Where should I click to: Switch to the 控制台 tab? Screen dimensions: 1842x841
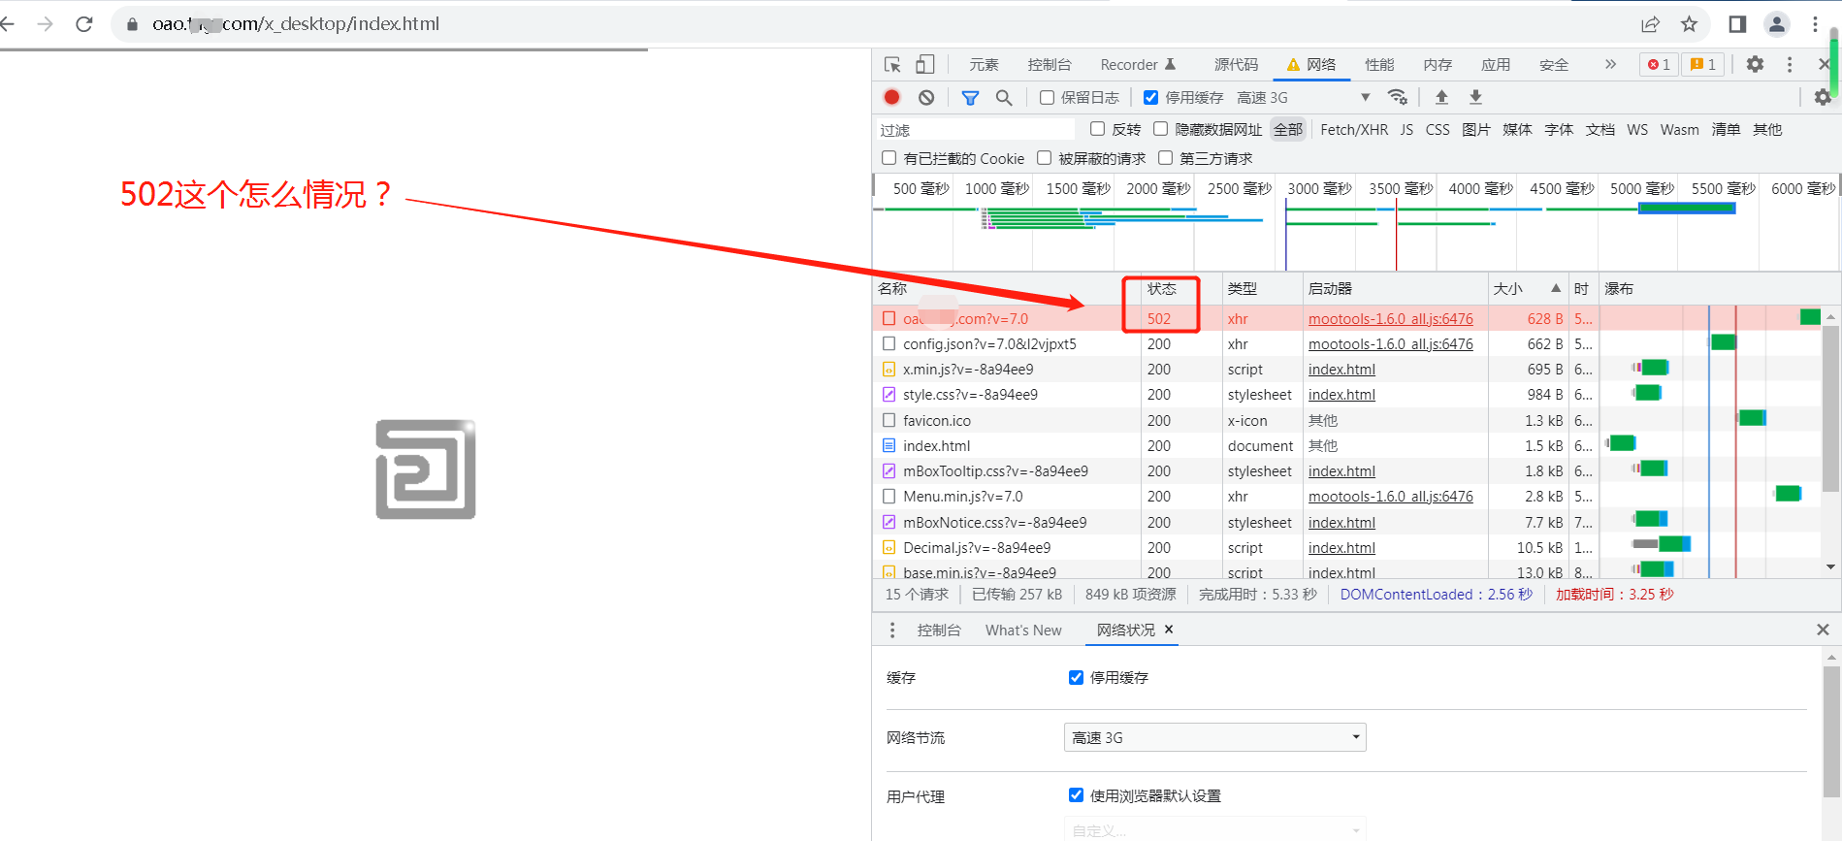1049,65
